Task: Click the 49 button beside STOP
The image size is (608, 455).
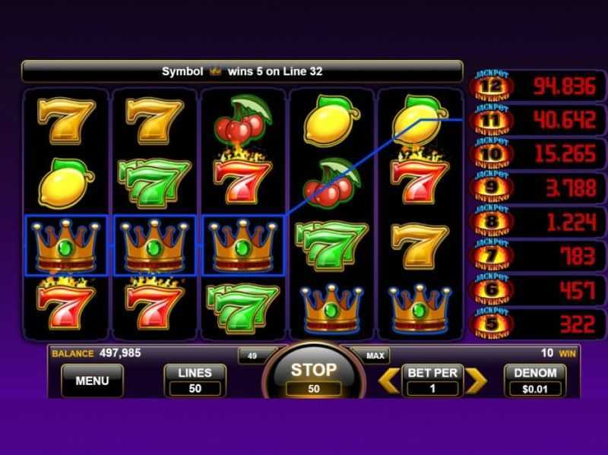Action: pyautogui.click(x=253, y=355)
